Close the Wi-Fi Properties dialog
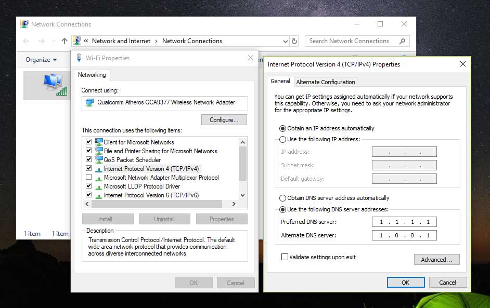Screen dimensions: 490x308 (251, 58)
